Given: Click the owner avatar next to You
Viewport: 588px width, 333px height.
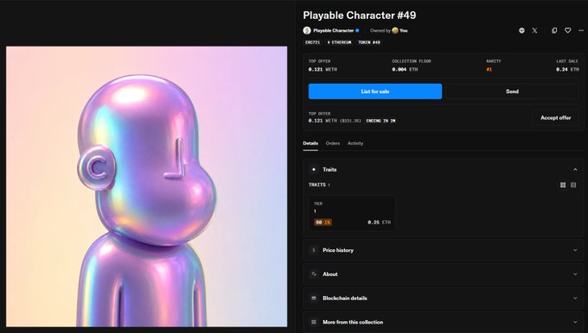Looking at the screenshot, I should pos(395,31).
